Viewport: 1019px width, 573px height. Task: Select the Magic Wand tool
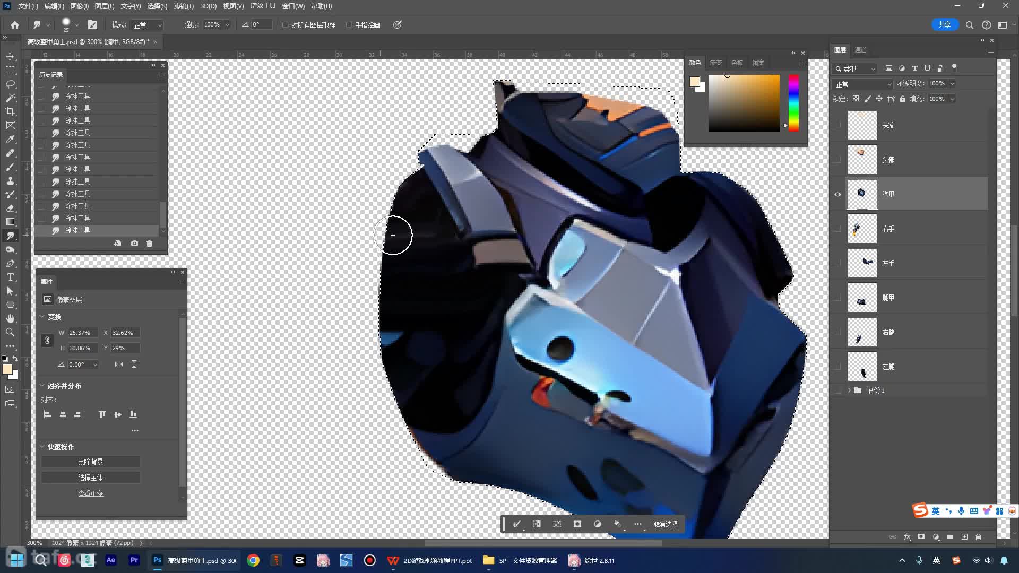[x=10, y=98]
